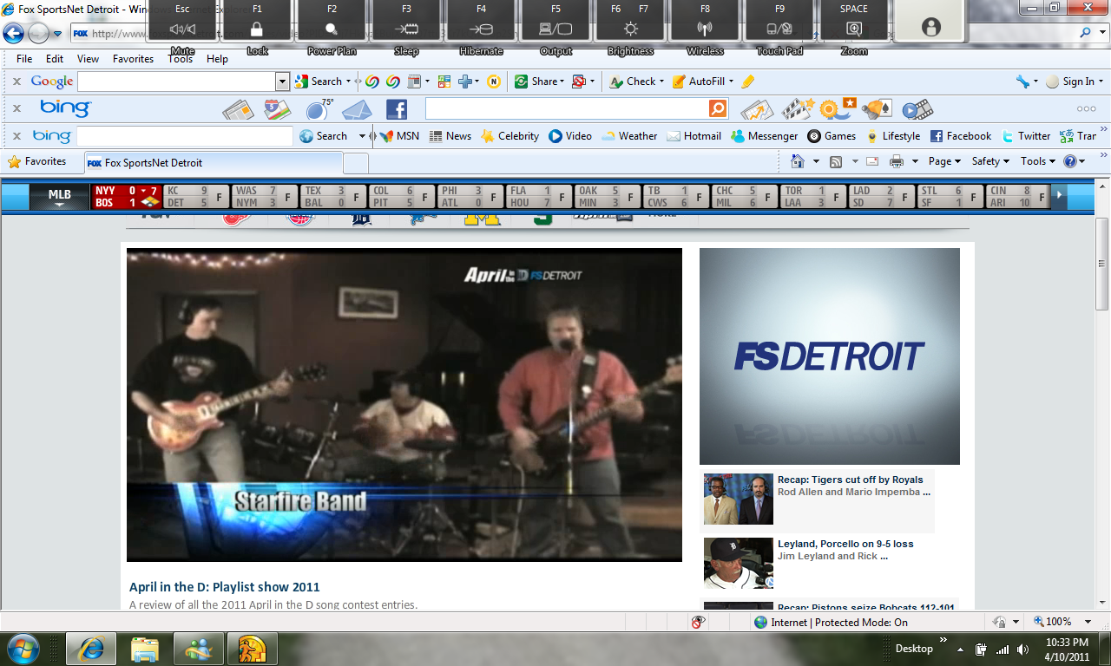The width and height of the screenshot is (1111, 666).
Task: Expand the Google search box dropdown arrow
Action: coord(282,82)
